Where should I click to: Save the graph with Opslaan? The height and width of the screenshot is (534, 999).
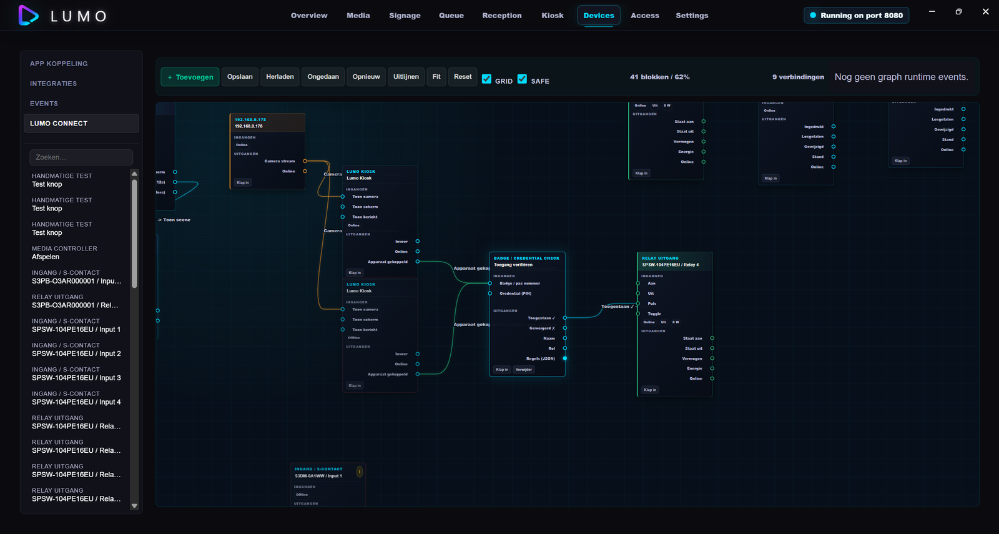pos(240,77)
